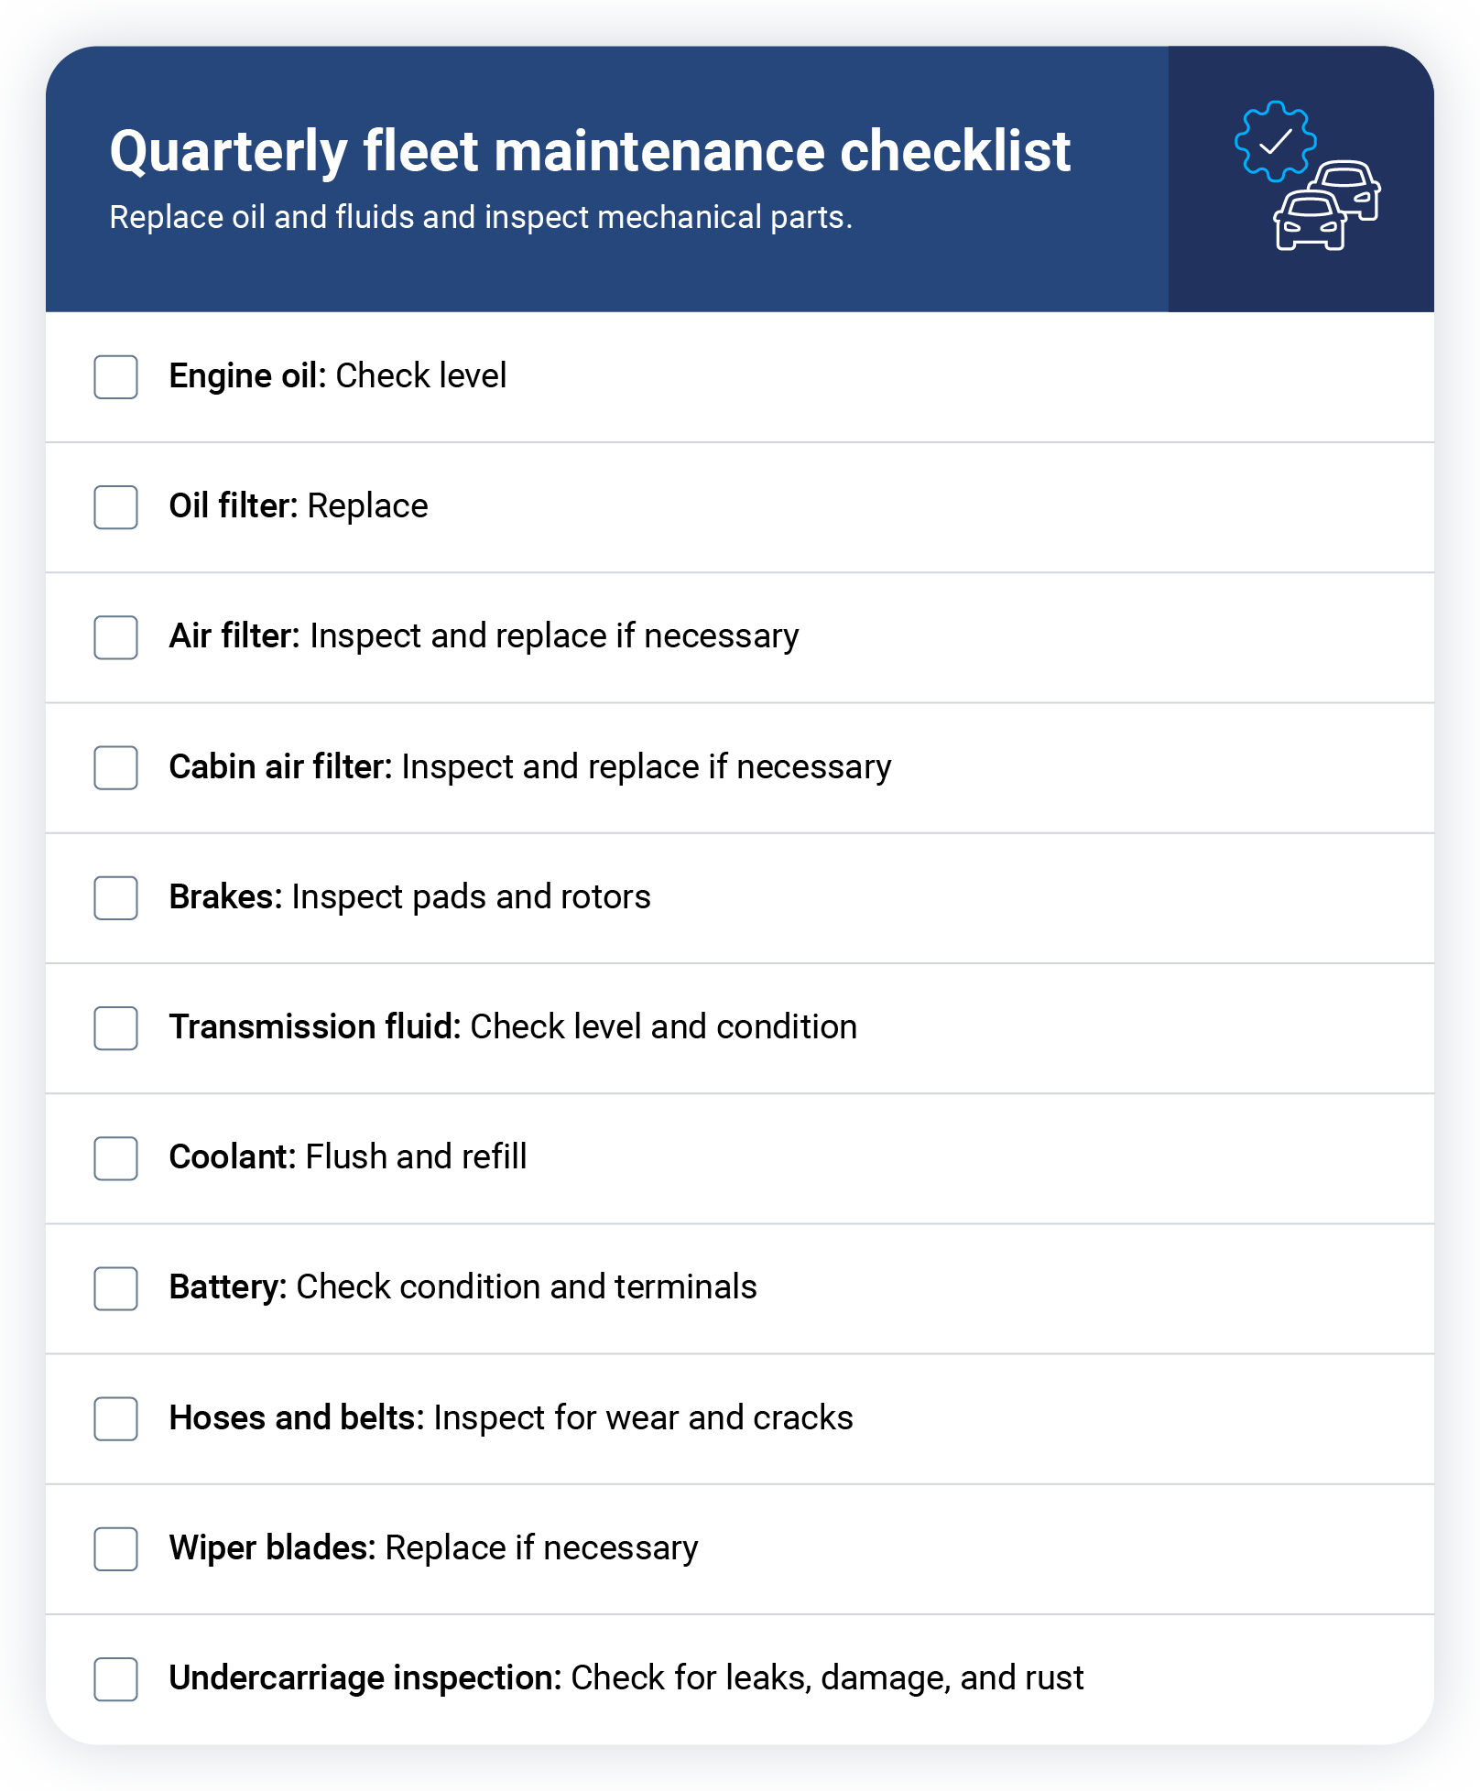Check the Engine oil checkbox
1480x1791 pixels.
click(116, 377)
